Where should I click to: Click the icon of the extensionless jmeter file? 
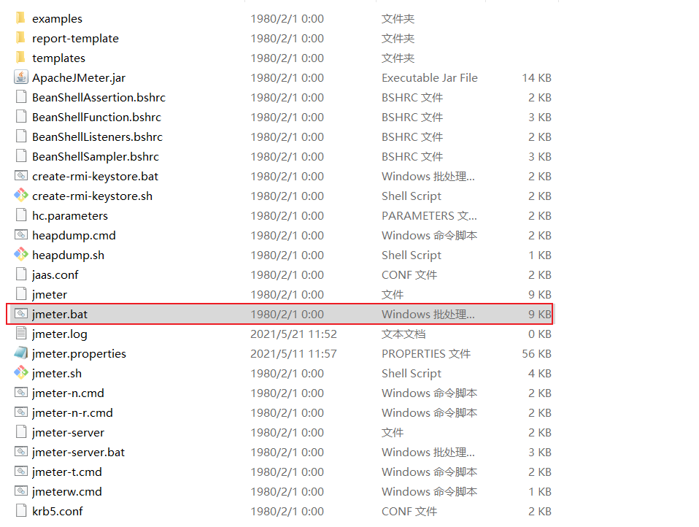click(x=21, y=293)
